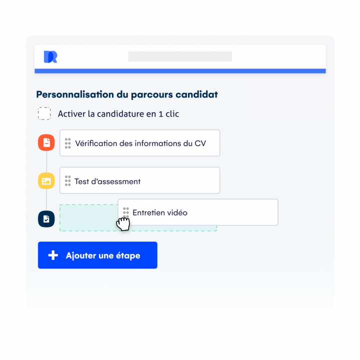Enable Activer la candidature en 1 clic checkbox

coord(44,113)
